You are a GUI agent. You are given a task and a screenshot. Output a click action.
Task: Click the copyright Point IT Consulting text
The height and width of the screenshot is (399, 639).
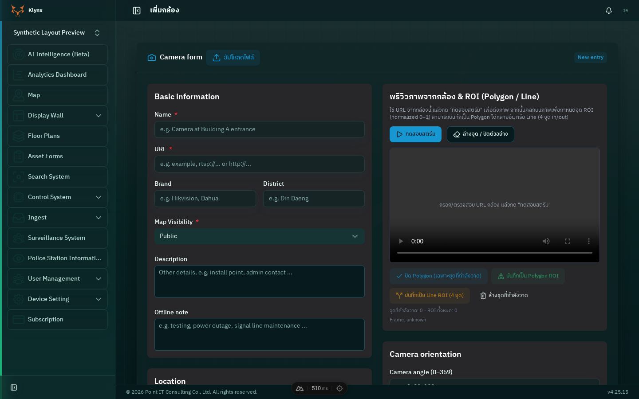192,392
